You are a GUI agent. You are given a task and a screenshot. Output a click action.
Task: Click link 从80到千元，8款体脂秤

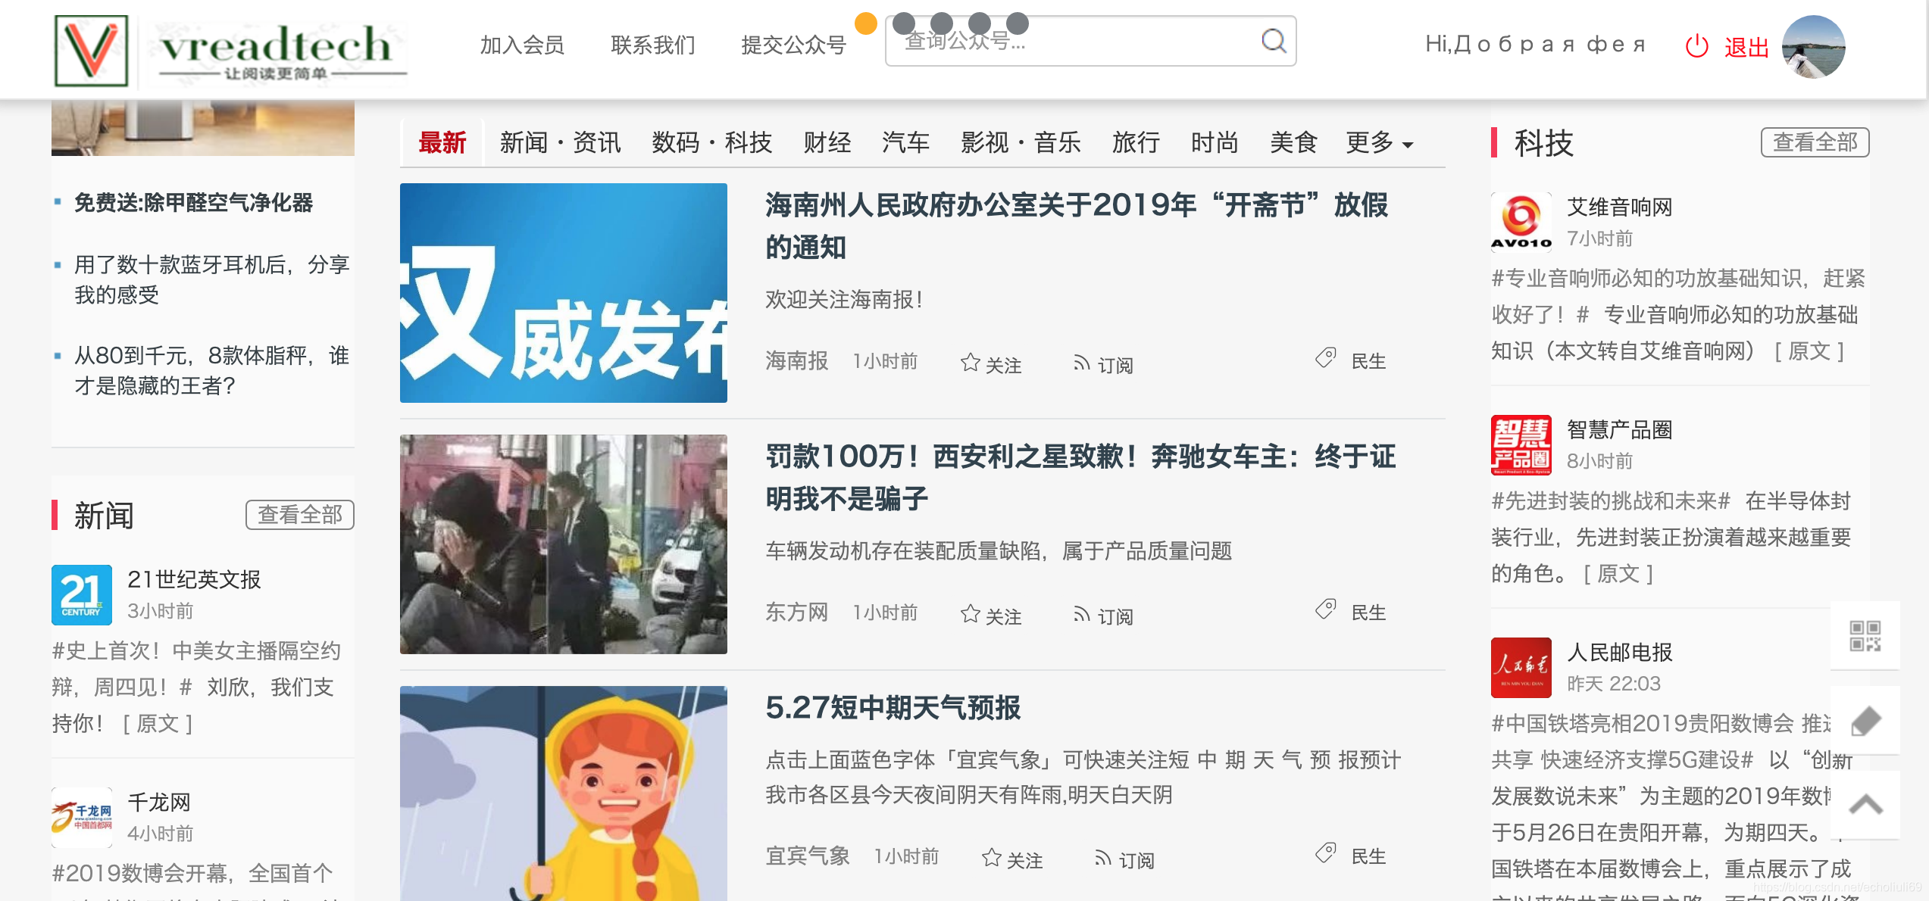[211, 370]
